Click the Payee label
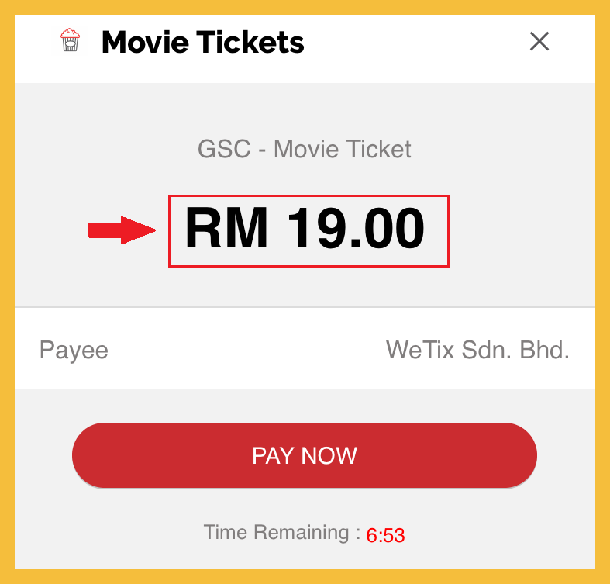Screen dimensions: 610x584 [x=74, y=351]
